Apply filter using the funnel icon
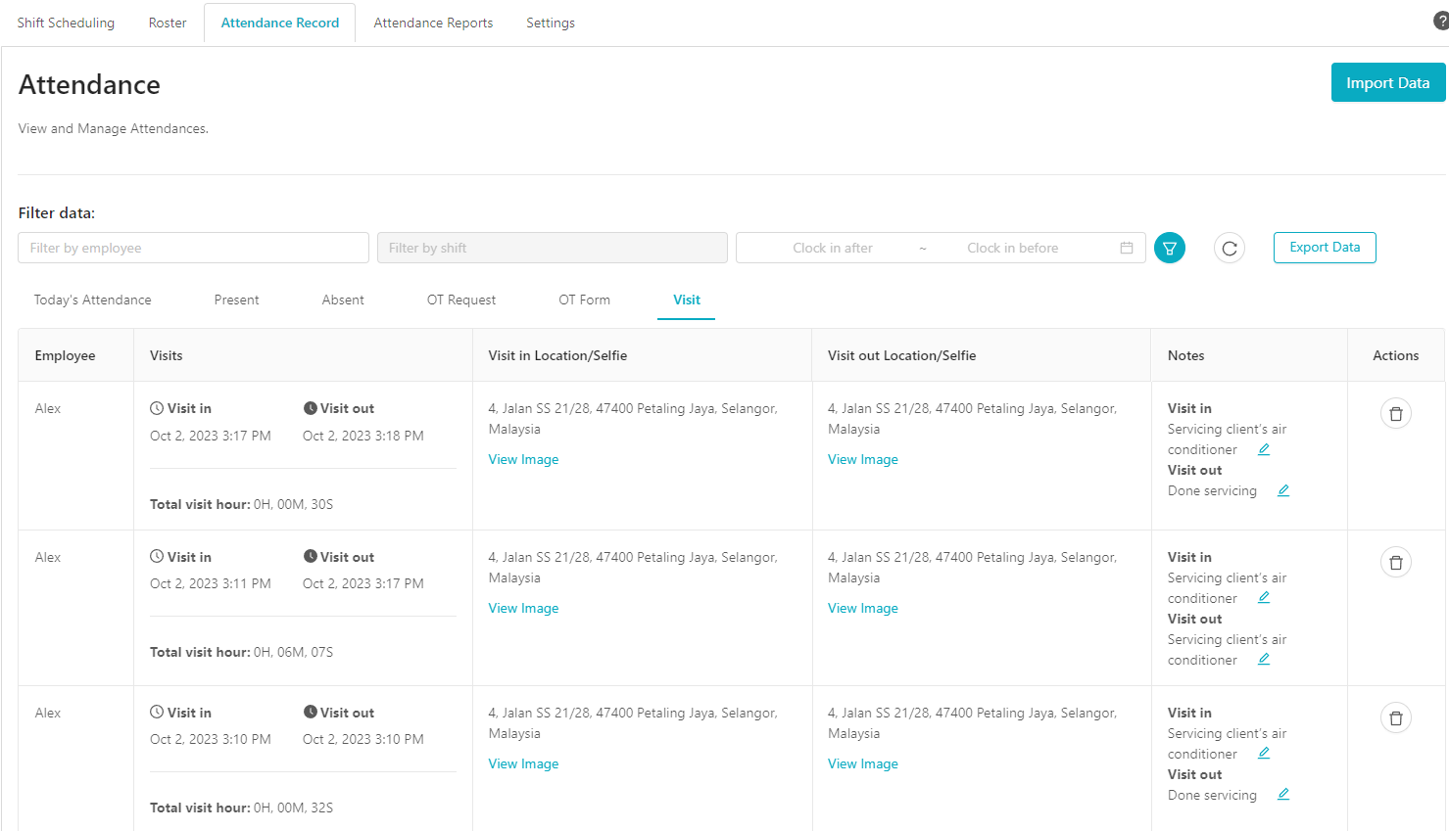Image resolution: width=1449 pixels, height=831 pixels. (x=1169, y=249)
